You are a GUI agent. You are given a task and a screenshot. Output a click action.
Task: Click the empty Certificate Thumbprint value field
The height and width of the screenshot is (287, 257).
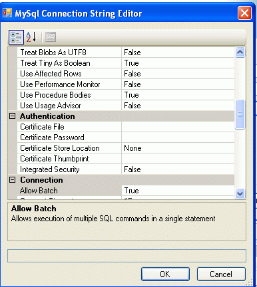[x=178, y=159]
